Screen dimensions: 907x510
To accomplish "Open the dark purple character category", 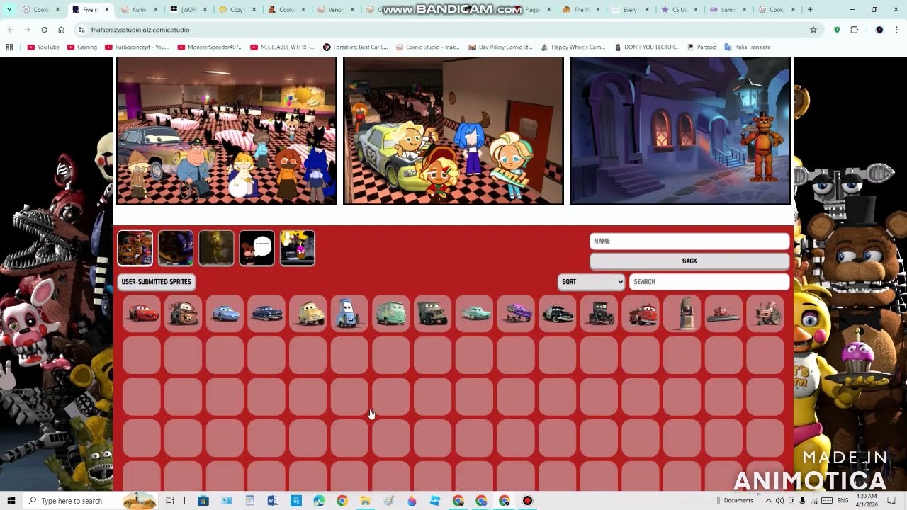I will [176, 248].
